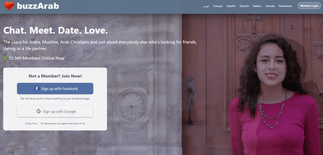Click the buzzArab brand name text

38,6
